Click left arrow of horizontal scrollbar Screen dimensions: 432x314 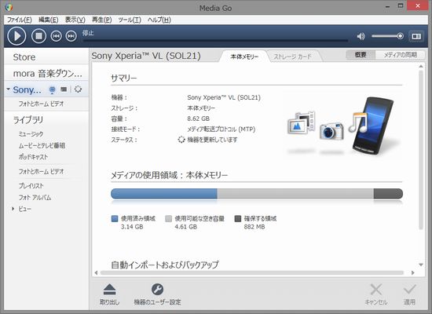(96, 272)
